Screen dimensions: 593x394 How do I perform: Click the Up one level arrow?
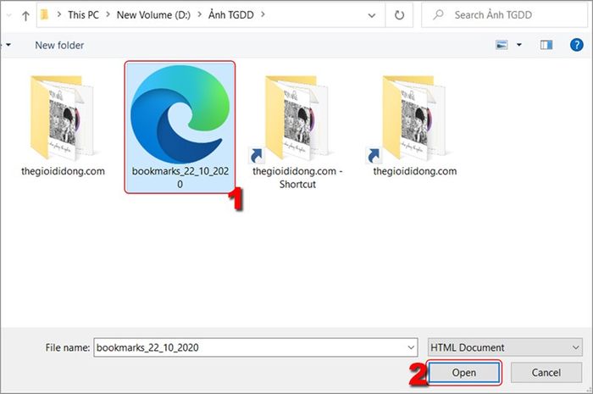[x=25, y=16]
